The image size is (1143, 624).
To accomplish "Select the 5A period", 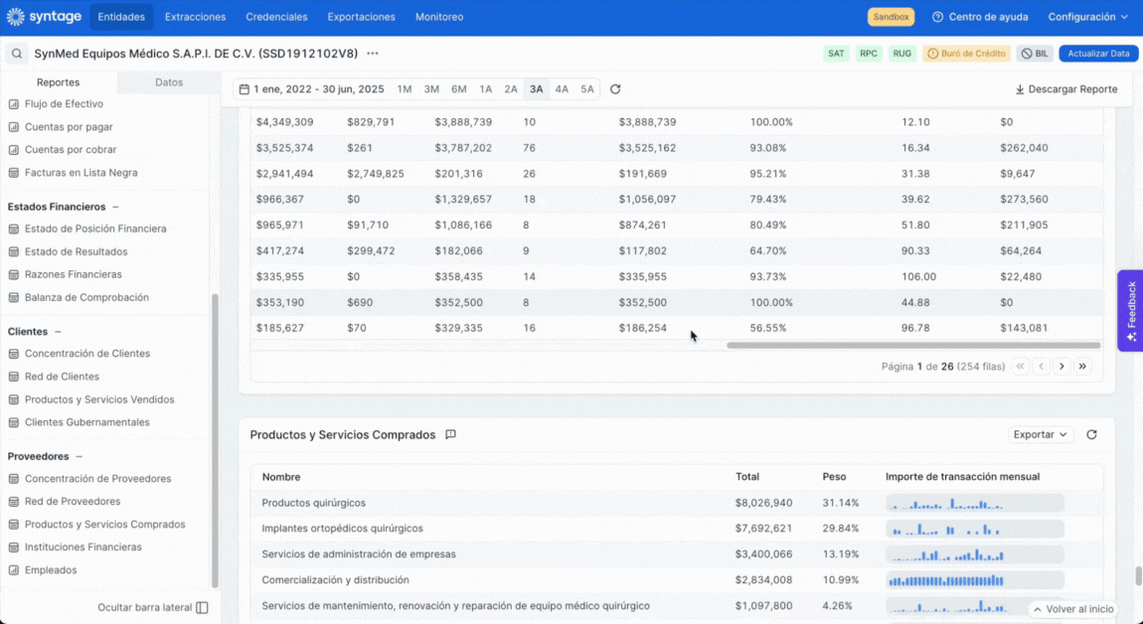I will point(586,89).
